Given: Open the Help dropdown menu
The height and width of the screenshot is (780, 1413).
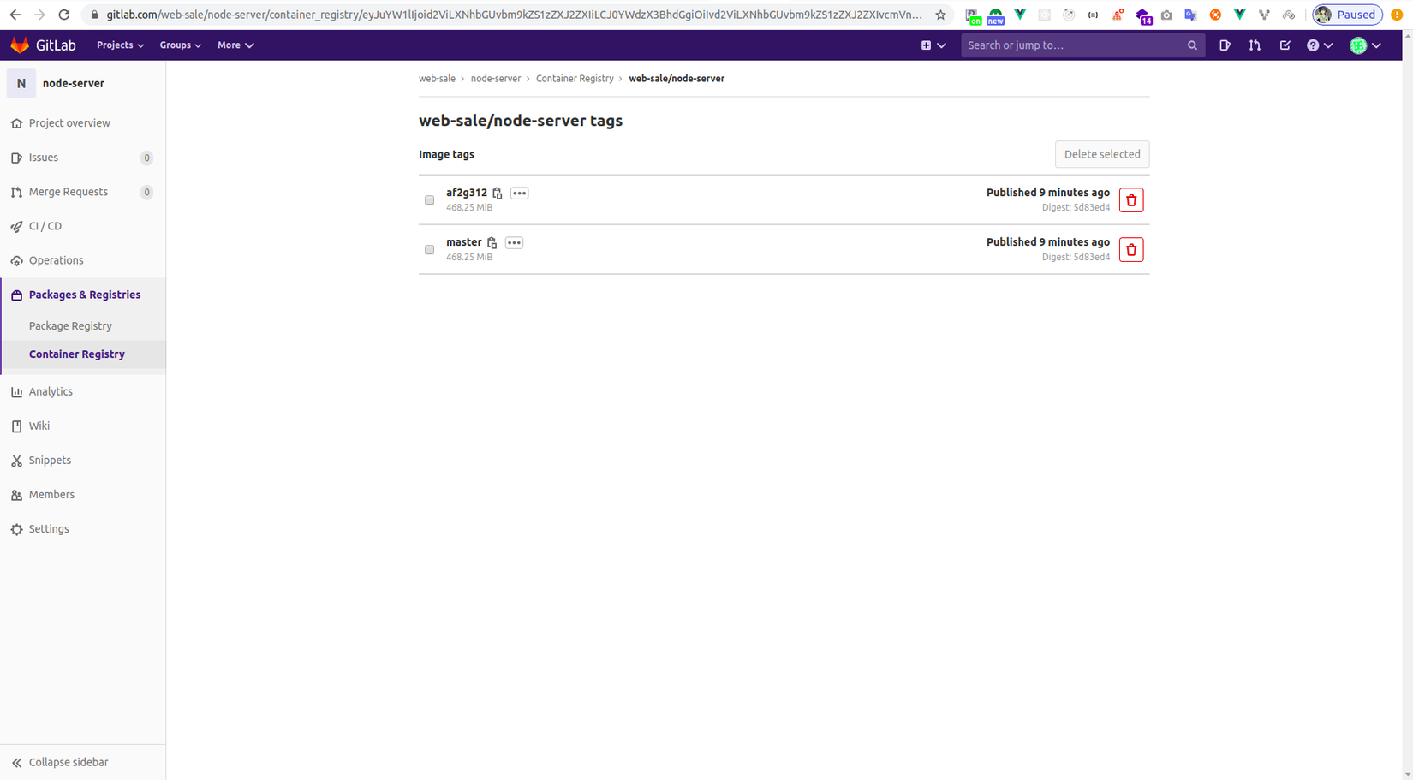Looking at the screenshot, I should coord(1320,45).
